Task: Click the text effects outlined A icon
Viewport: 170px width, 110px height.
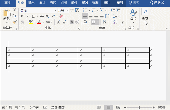Action: click(22, 22)
